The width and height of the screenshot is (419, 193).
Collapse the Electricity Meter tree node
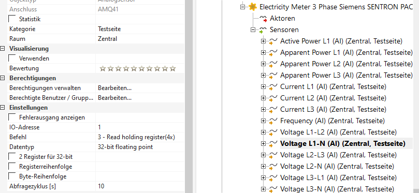242,7
